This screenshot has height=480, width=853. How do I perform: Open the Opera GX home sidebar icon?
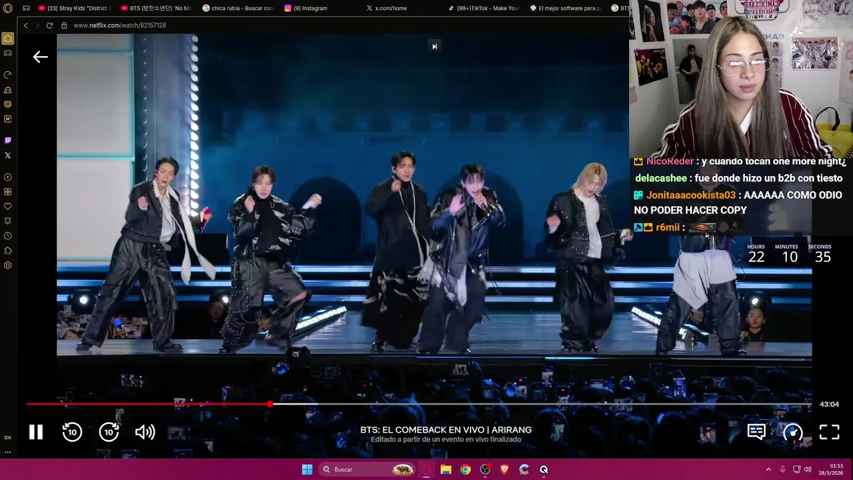[8, 39]
